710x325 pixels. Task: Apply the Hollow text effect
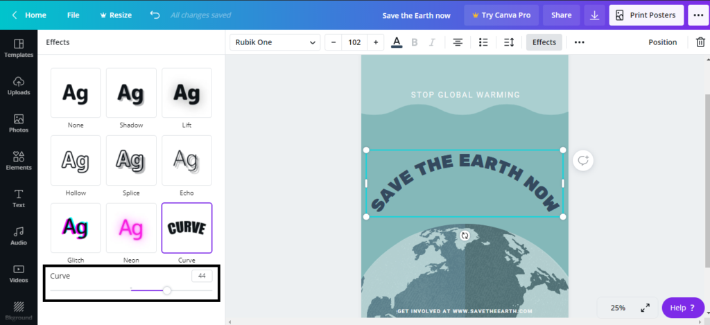[x=76, y=160]
